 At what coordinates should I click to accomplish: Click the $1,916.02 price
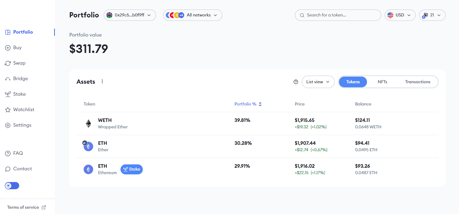(305, 166)
